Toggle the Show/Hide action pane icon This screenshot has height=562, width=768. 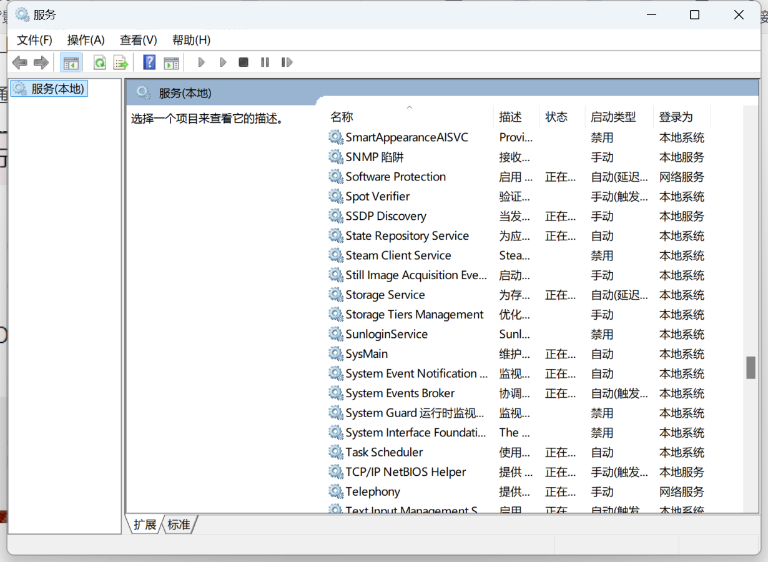pos(170,62)
